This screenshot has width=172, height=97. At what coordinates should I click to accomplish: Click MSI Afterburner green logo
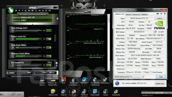tap(11, 10)
